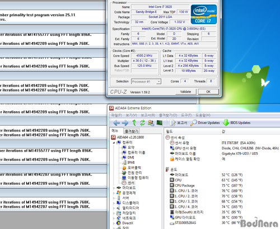Screen dimensions: 280x229
Task: Click the Intel Core i7 logo in CPU-Z
Action: [x=204, y=15]
